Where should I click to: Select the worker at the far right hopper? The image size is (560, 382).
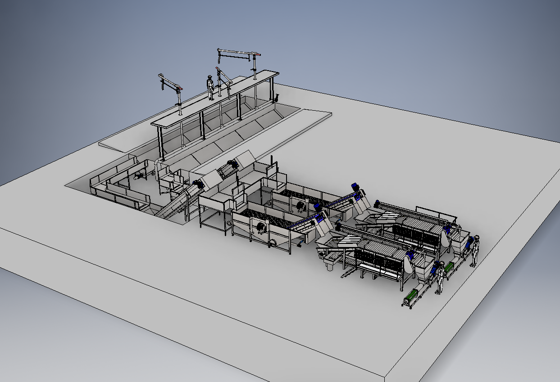(x=475, y=250)
